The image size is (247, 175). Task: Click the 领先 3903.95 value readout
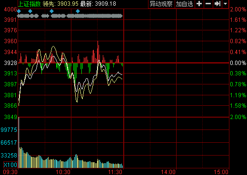pos(60,4)
